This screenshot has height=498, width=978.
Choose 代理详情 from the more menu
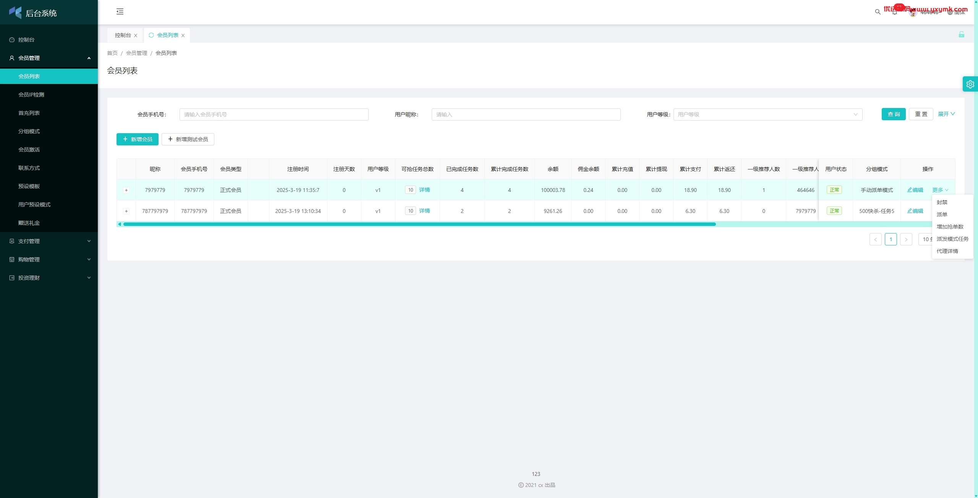click(x=953, y=251)
